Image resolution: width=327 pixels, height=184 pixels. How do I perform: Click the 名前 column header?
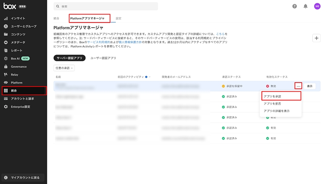[x=58, y=77]
